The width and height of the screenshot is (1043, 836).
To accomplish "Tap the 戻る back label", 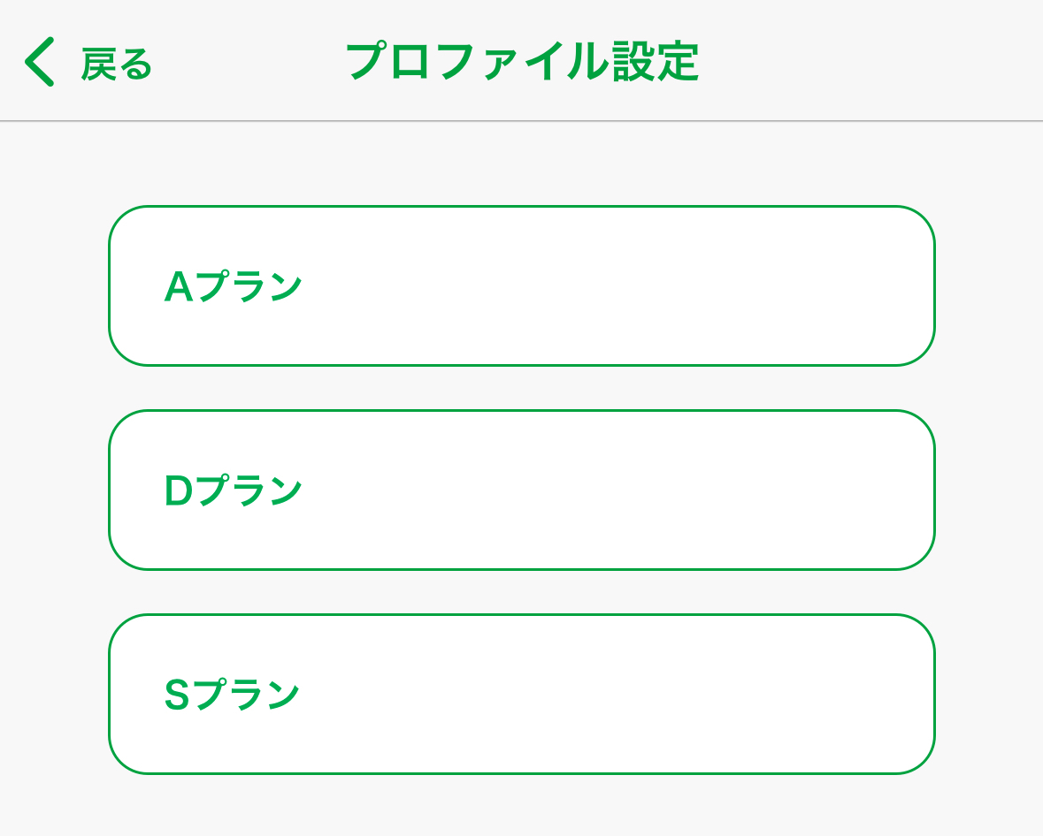I will (117, 64).
